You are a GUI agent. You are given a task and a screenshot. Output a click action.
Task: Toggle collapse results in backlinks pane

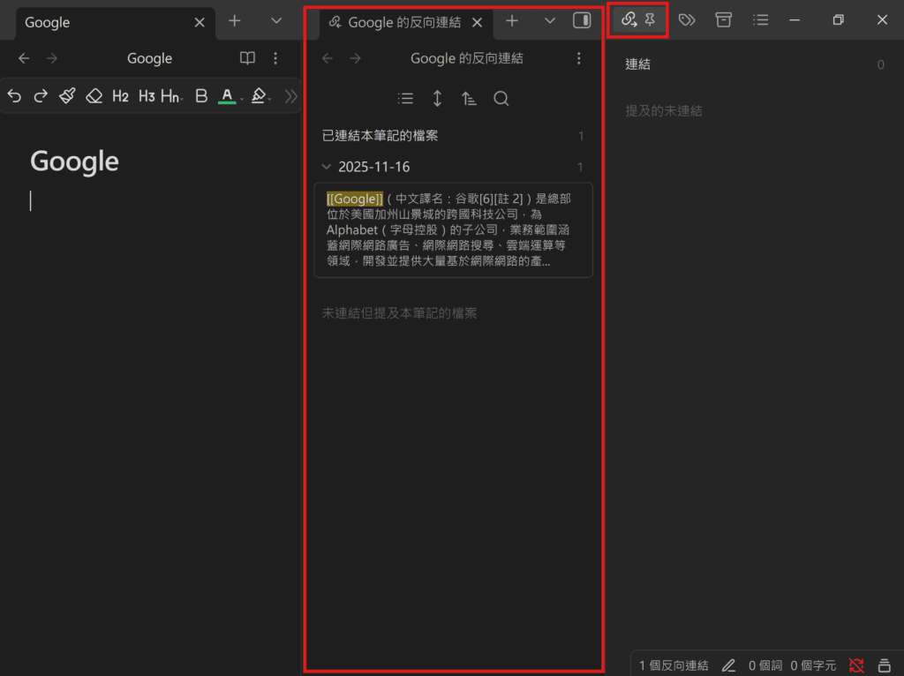(x=405, y=99)
